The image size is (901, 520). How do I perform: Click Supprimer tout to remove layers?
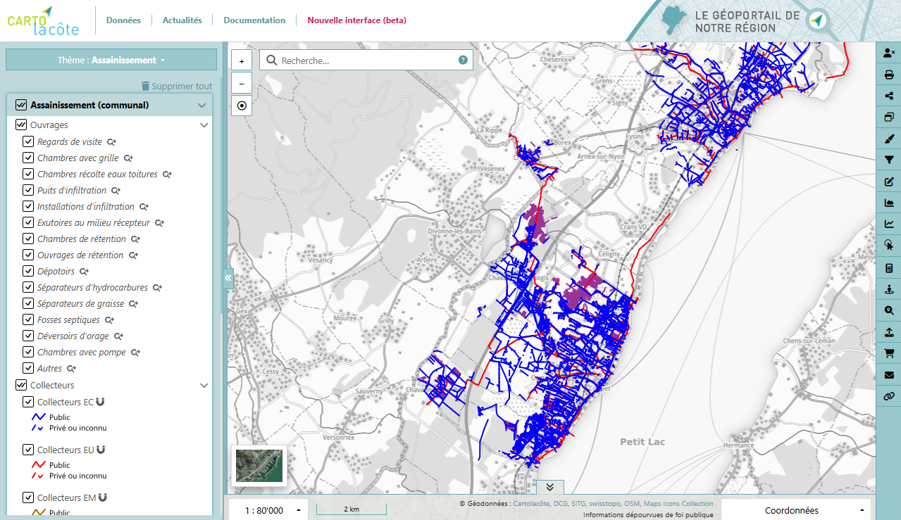click(x=176, y=86)
